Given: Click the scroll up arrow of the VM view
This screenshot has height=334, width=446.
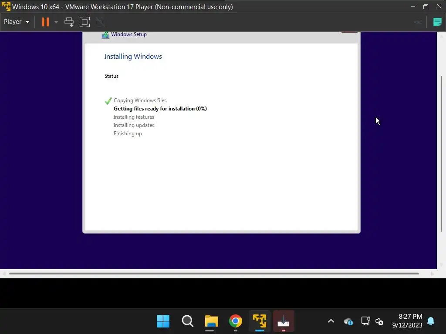Looking at the screenshot, I should tap(442, 37).
